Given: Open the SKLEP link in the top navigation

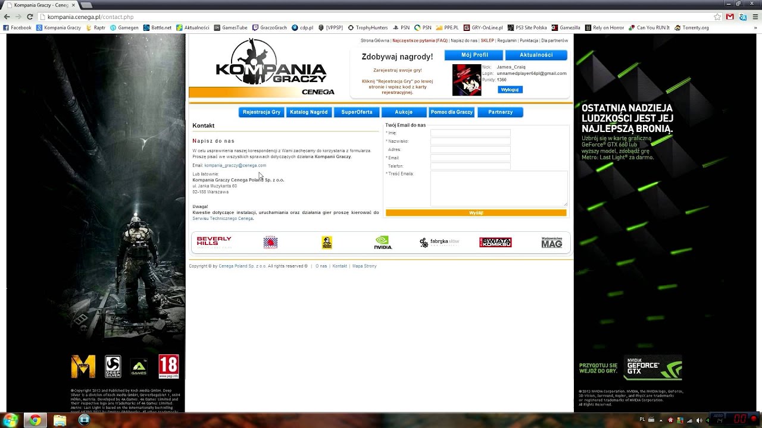Looking at the screenshot, I should tap(488, 41).
